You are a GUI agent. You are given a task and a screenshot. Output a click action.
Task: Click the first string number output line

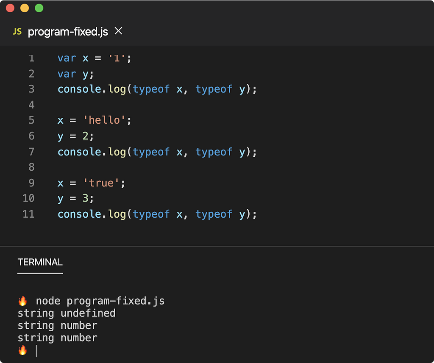pyautogui.click(x=57, y=326)
